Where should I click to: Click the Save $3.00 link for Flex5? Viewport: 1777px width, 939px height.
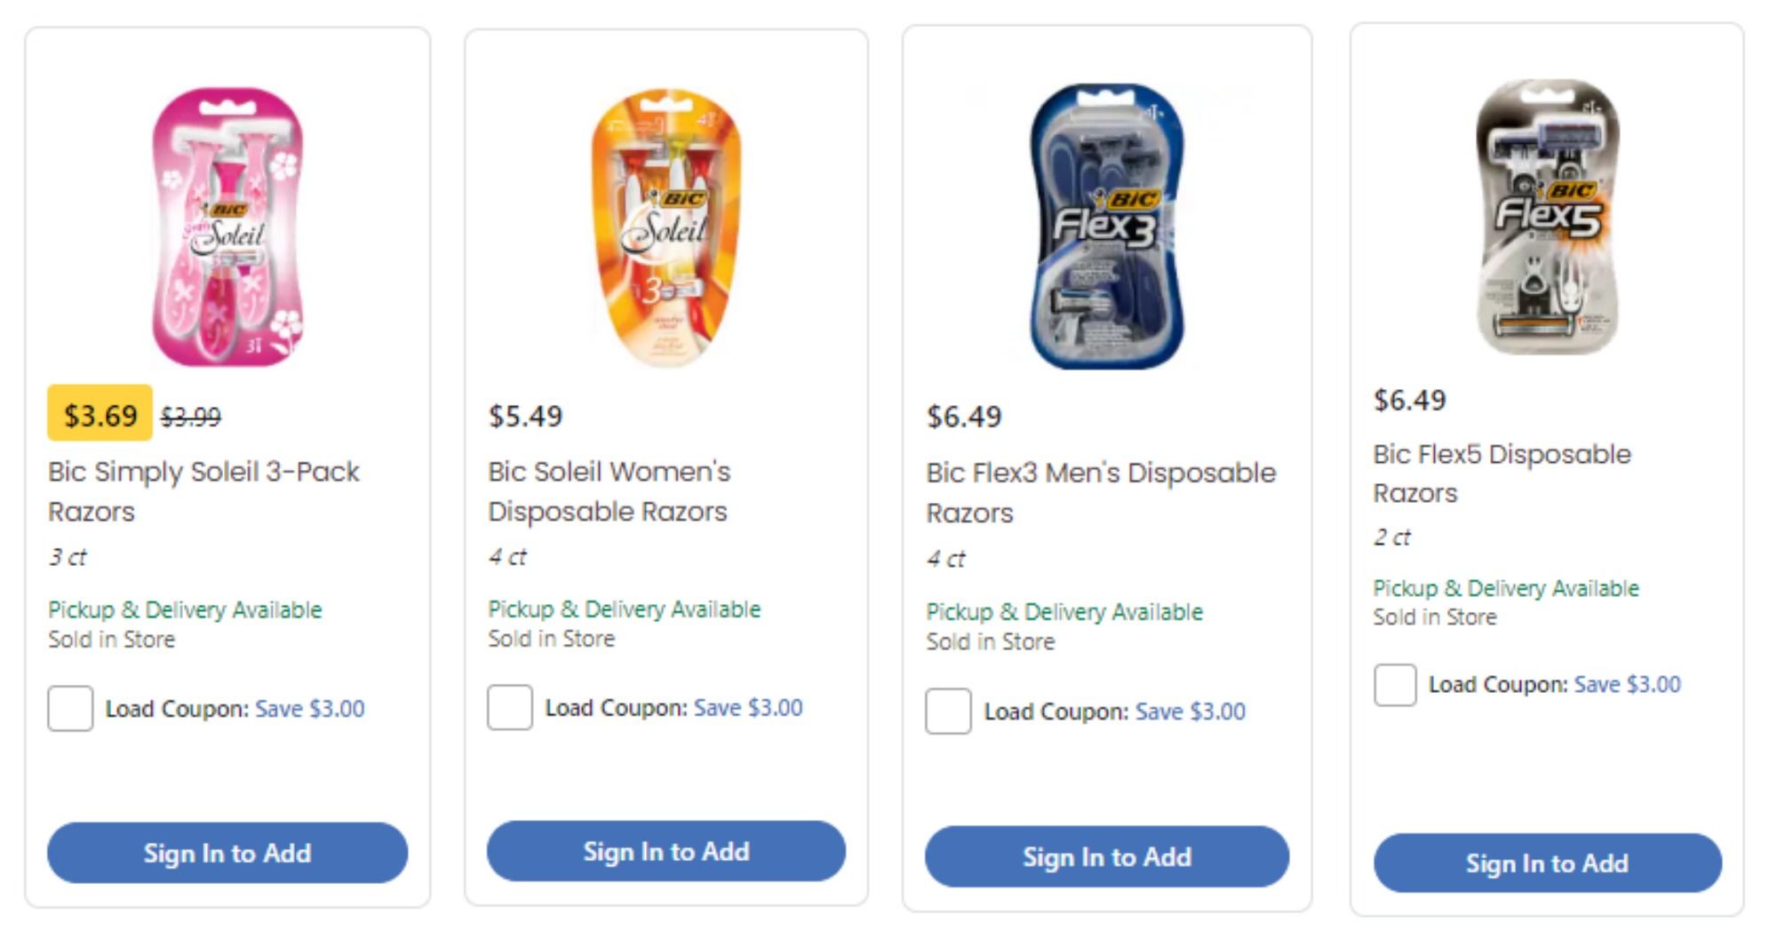click(1627, 685)
